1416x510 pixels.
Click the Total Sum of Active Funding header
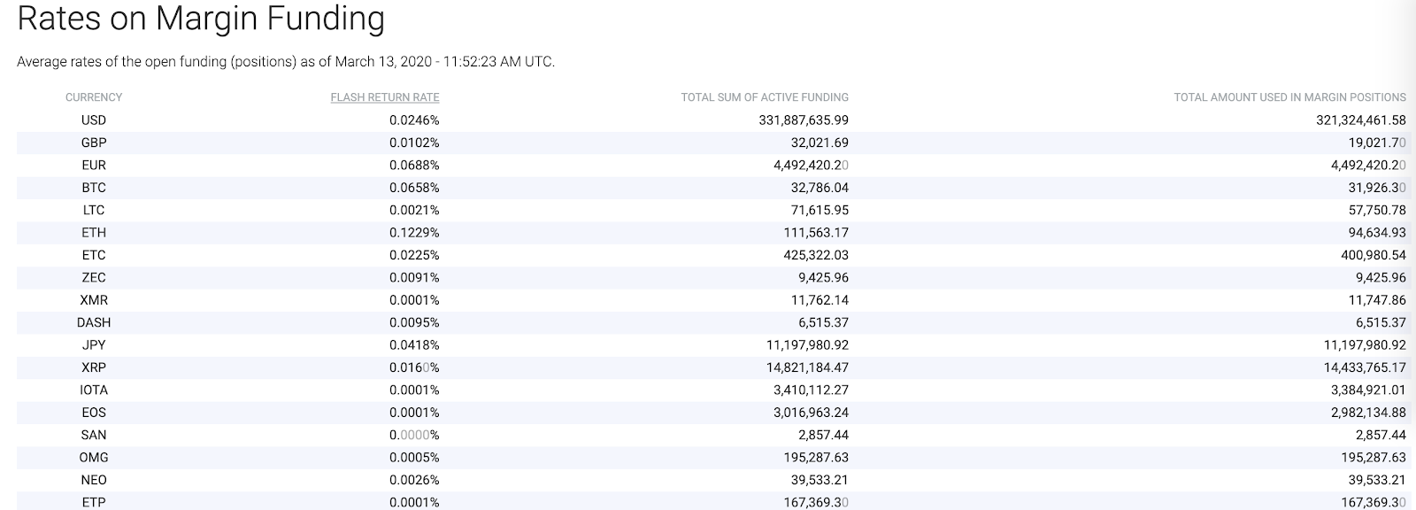point(765,97)
